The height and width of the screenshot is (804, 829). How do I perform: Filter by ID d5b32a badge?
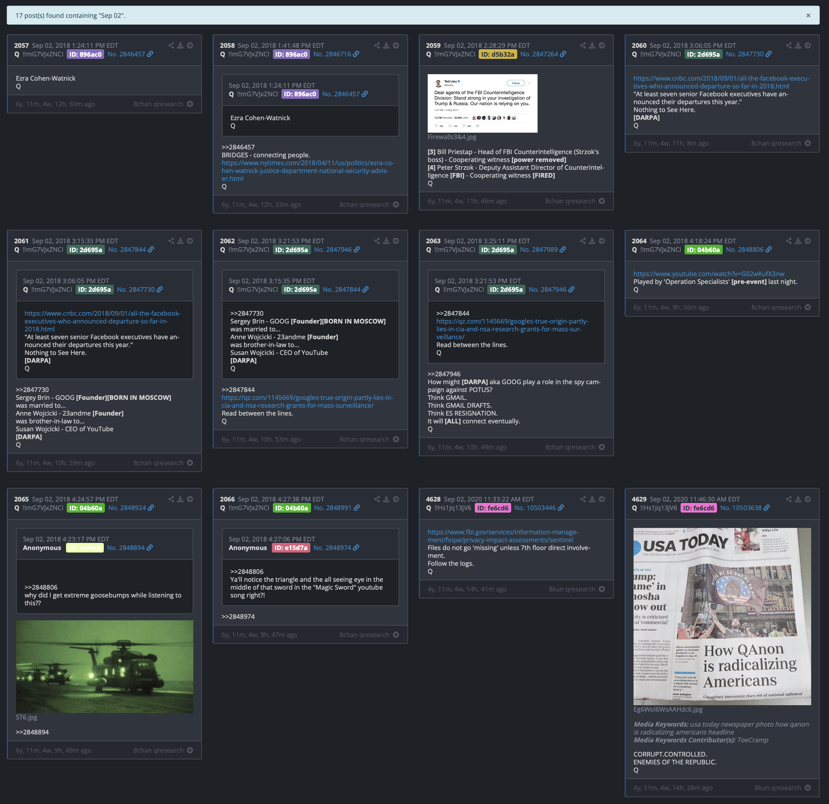pyautogui.click(x=498, y=54)
